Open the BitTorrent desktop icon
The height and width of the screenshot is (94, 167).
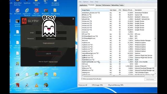coord(17,11)
